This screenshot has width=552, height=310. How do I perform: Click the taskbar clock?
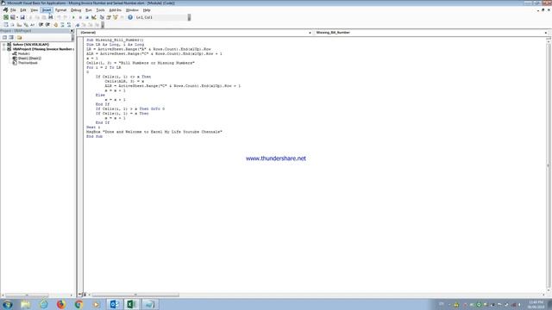coord(536,304)
